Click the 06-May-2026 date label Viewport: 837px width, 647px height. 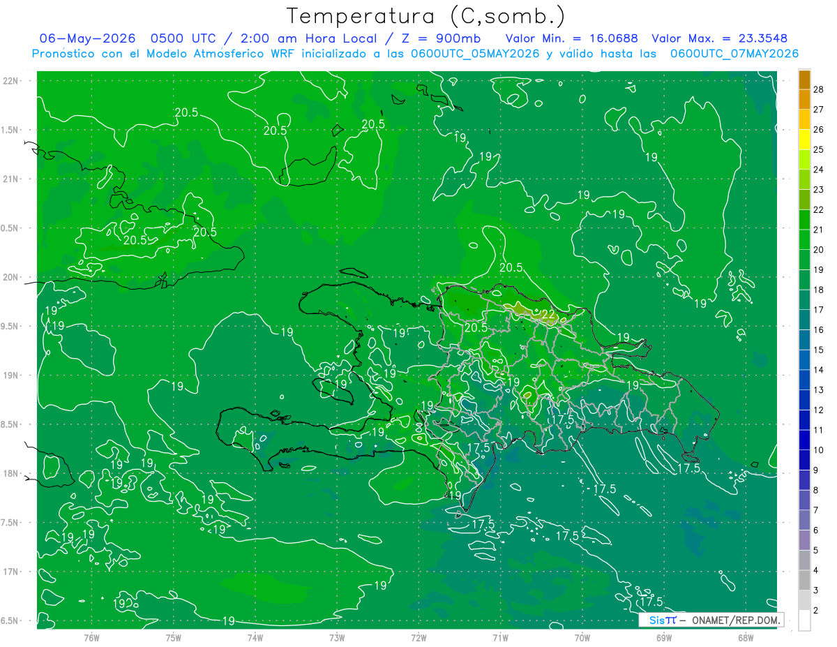pyautogui.click(x=83, y=38)
